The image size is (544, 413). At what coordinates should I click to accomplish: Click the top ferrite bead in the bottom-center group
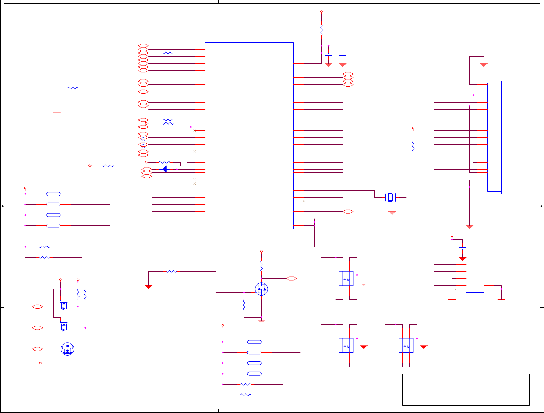[254, 342]
